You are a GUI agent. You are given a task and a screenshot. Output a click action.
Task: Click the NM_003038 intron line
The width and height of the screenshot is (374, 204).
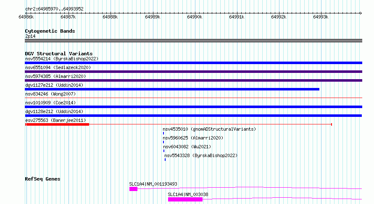(282, 198)
